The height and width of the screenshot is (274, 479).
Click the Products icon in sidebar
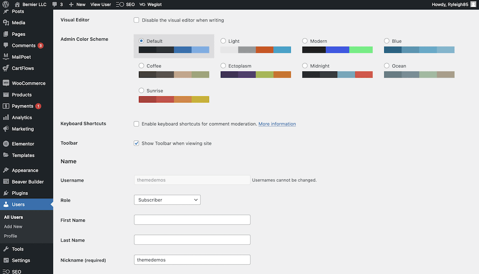click(6, 95)
